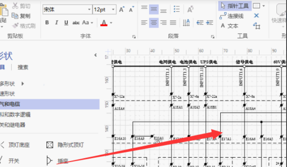
Task: Select the 拟和数字逻辑 stencil
Action: pyautogui.click(x=15, y=114)
